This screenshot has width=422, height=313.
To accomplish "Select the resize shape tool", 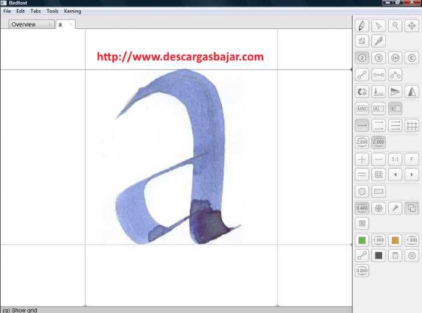I will click(x=362, y=41).
